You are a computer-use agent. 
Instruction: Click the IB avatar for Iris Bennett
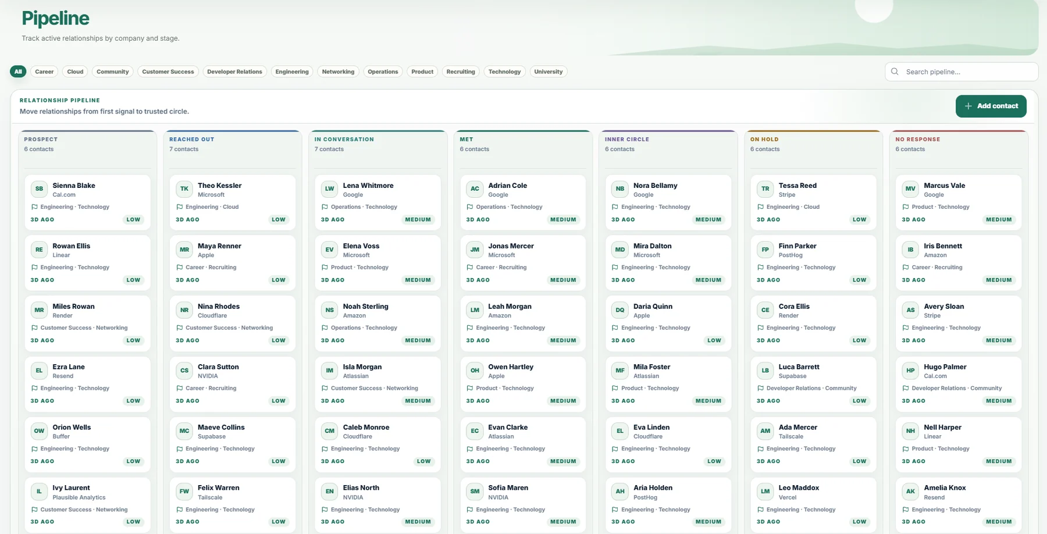click(910, 250)
